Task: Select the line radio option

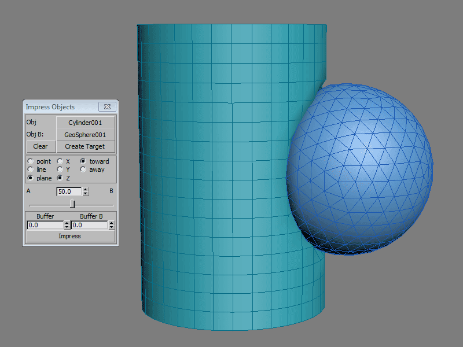Action: pyautogui.click(x=31, y=169)
